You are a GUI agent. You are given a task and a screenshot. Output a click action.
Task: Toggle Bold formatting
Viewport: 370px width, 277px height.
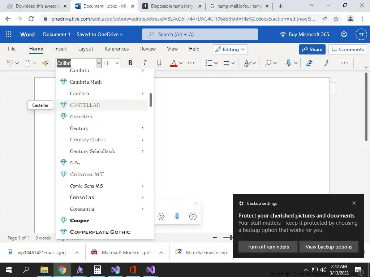130,63
